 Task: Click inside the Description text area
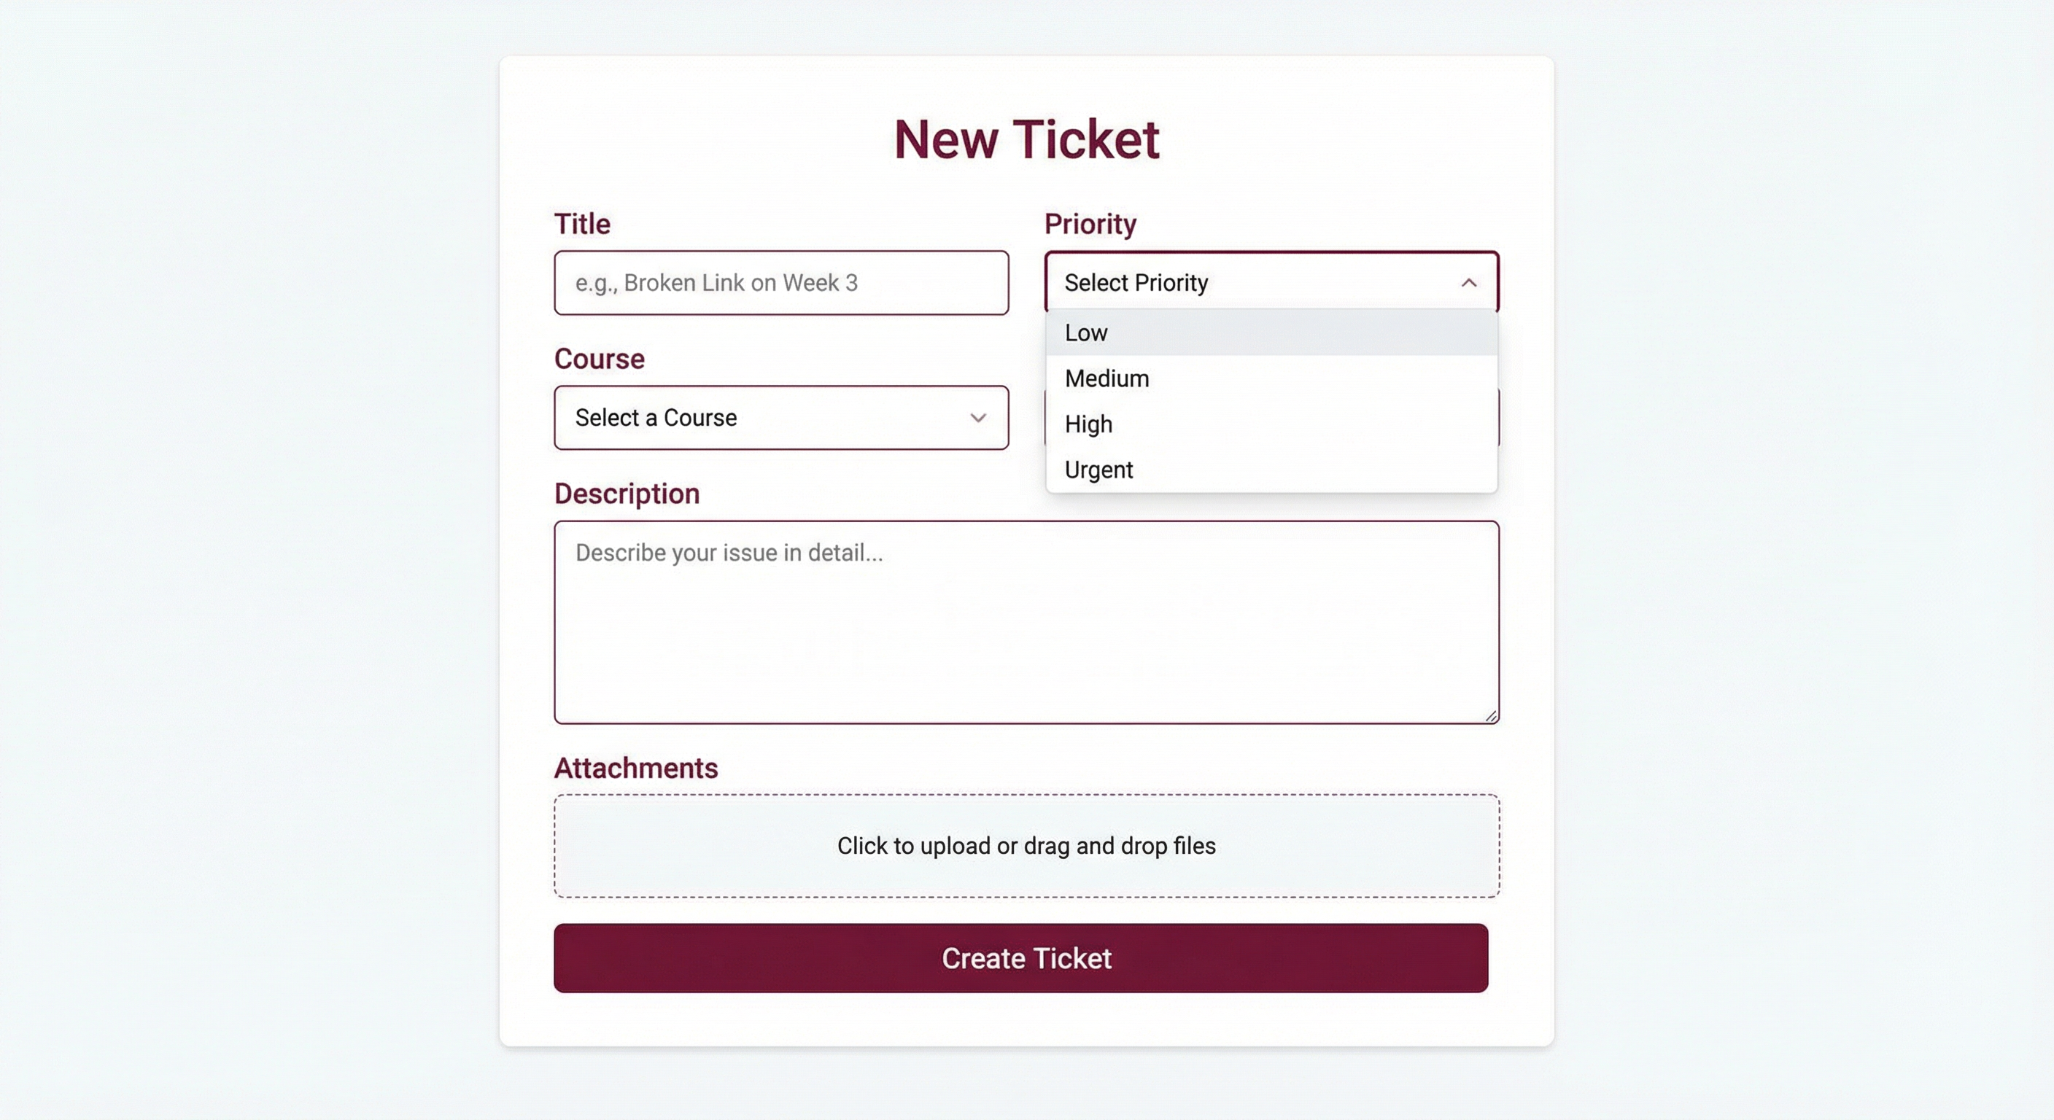point(1026,622)
